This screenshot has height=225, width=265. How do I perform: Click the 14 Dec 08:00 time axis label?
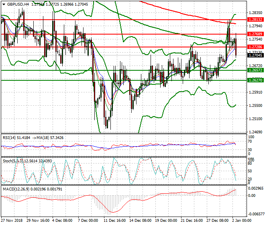point(141,221)
